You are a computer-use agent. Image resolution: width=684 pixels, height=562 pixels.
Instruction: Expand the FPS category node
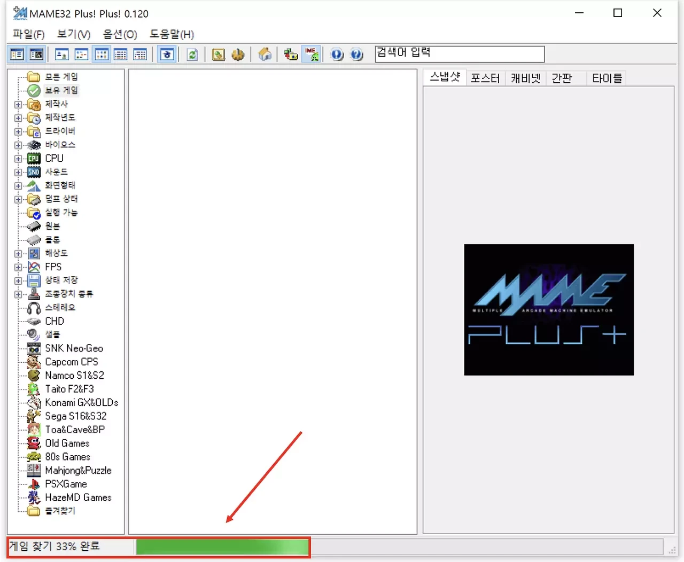coord(18,267)
